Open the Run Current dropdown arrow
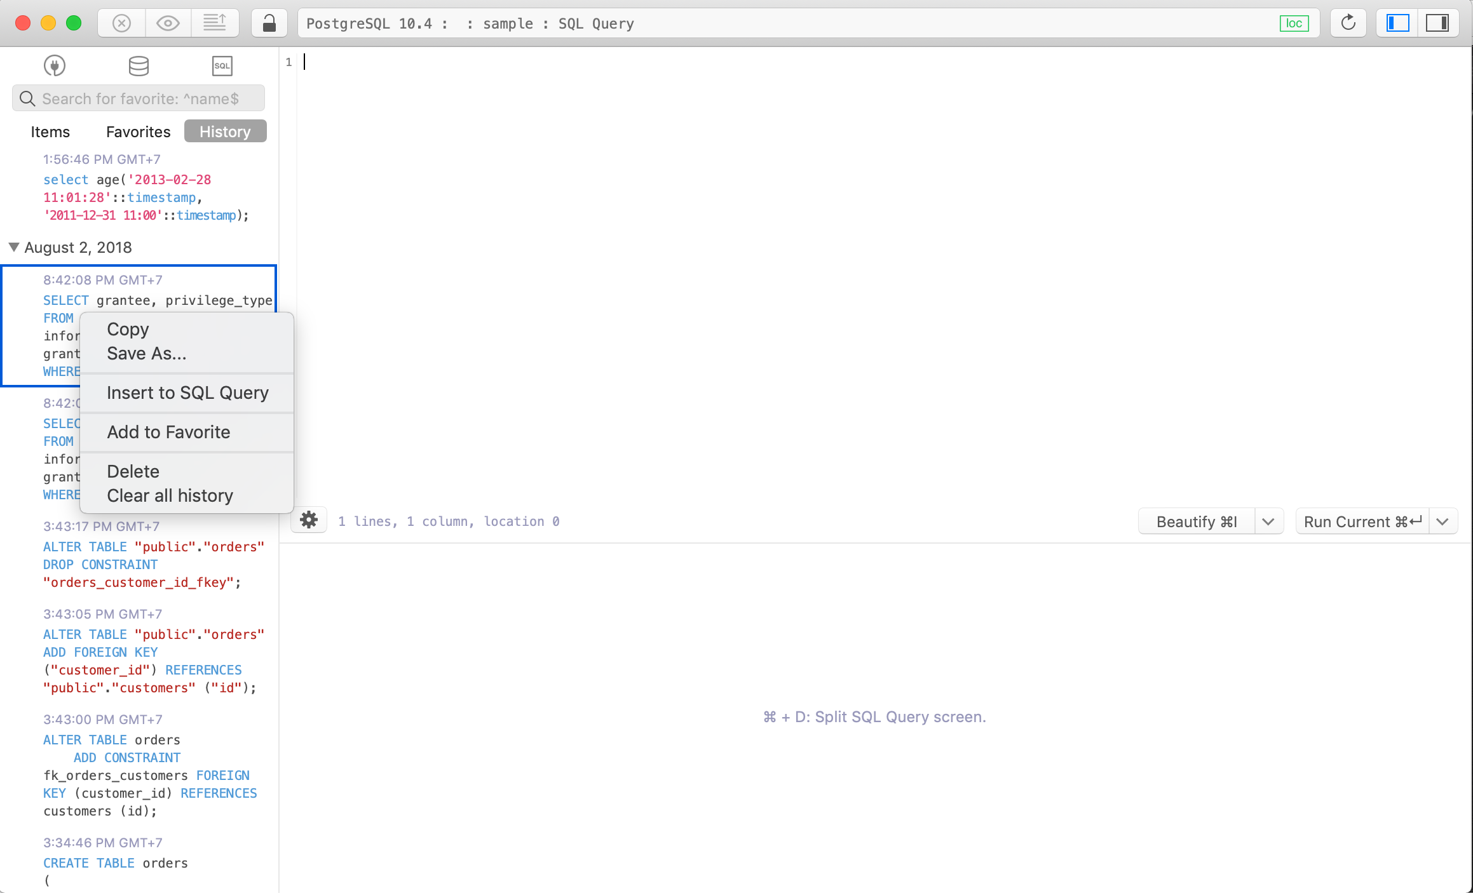1473x893 pixels. tap(1442, 521)
